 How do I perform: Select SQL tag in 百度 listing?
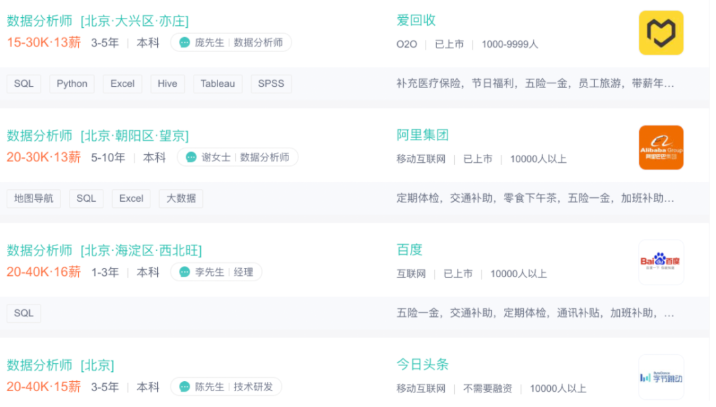pyautogui.click(x=24, y=314)
